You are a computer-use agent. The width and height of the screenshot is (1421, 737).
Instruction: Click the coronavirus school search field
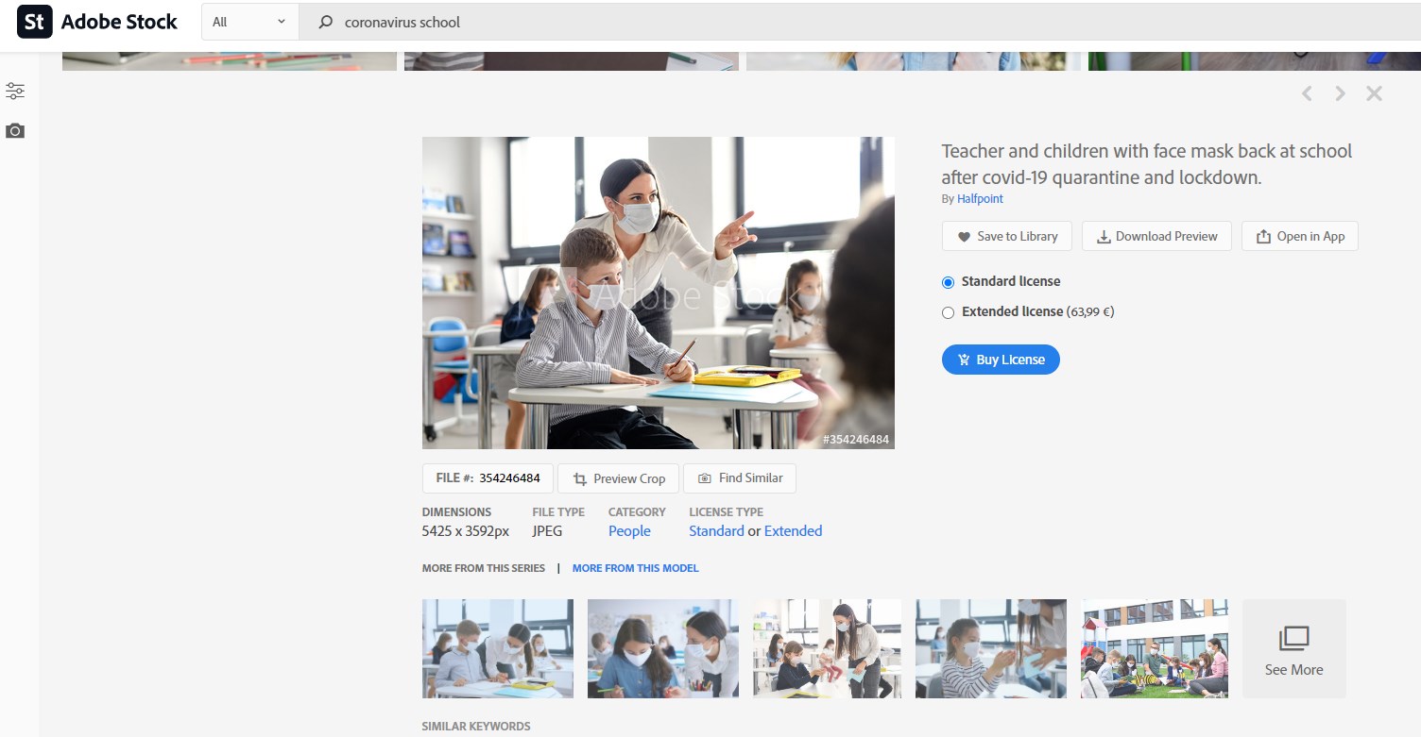point(860,22)
